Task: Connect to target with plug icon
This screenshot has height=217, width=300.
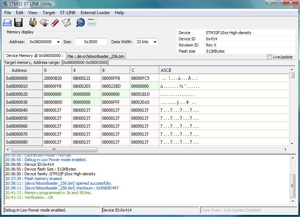Action: [33, 22]
